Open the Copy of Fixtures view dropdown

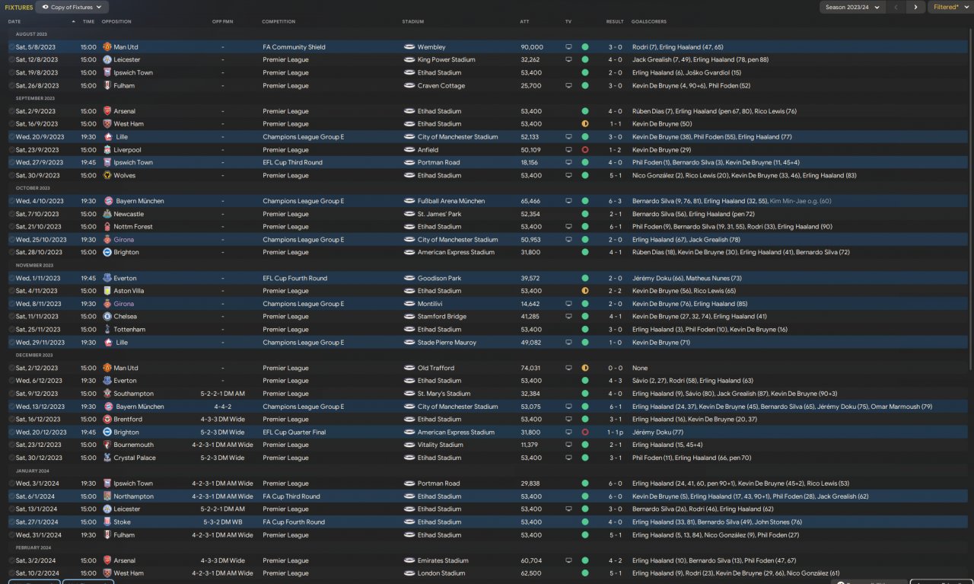(71, 7)
